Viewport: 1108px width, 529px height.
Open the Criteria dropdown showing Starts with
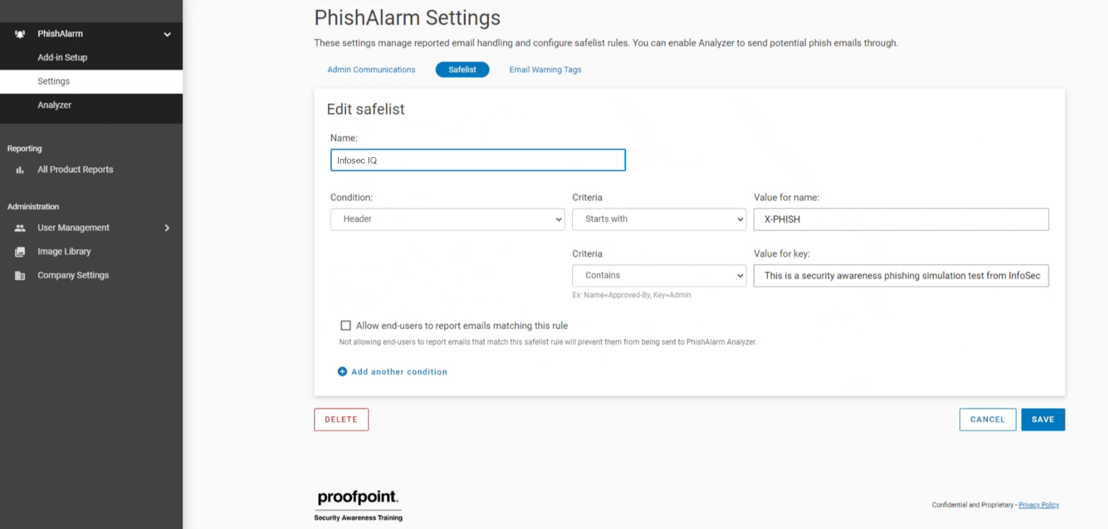coord(659,219)
